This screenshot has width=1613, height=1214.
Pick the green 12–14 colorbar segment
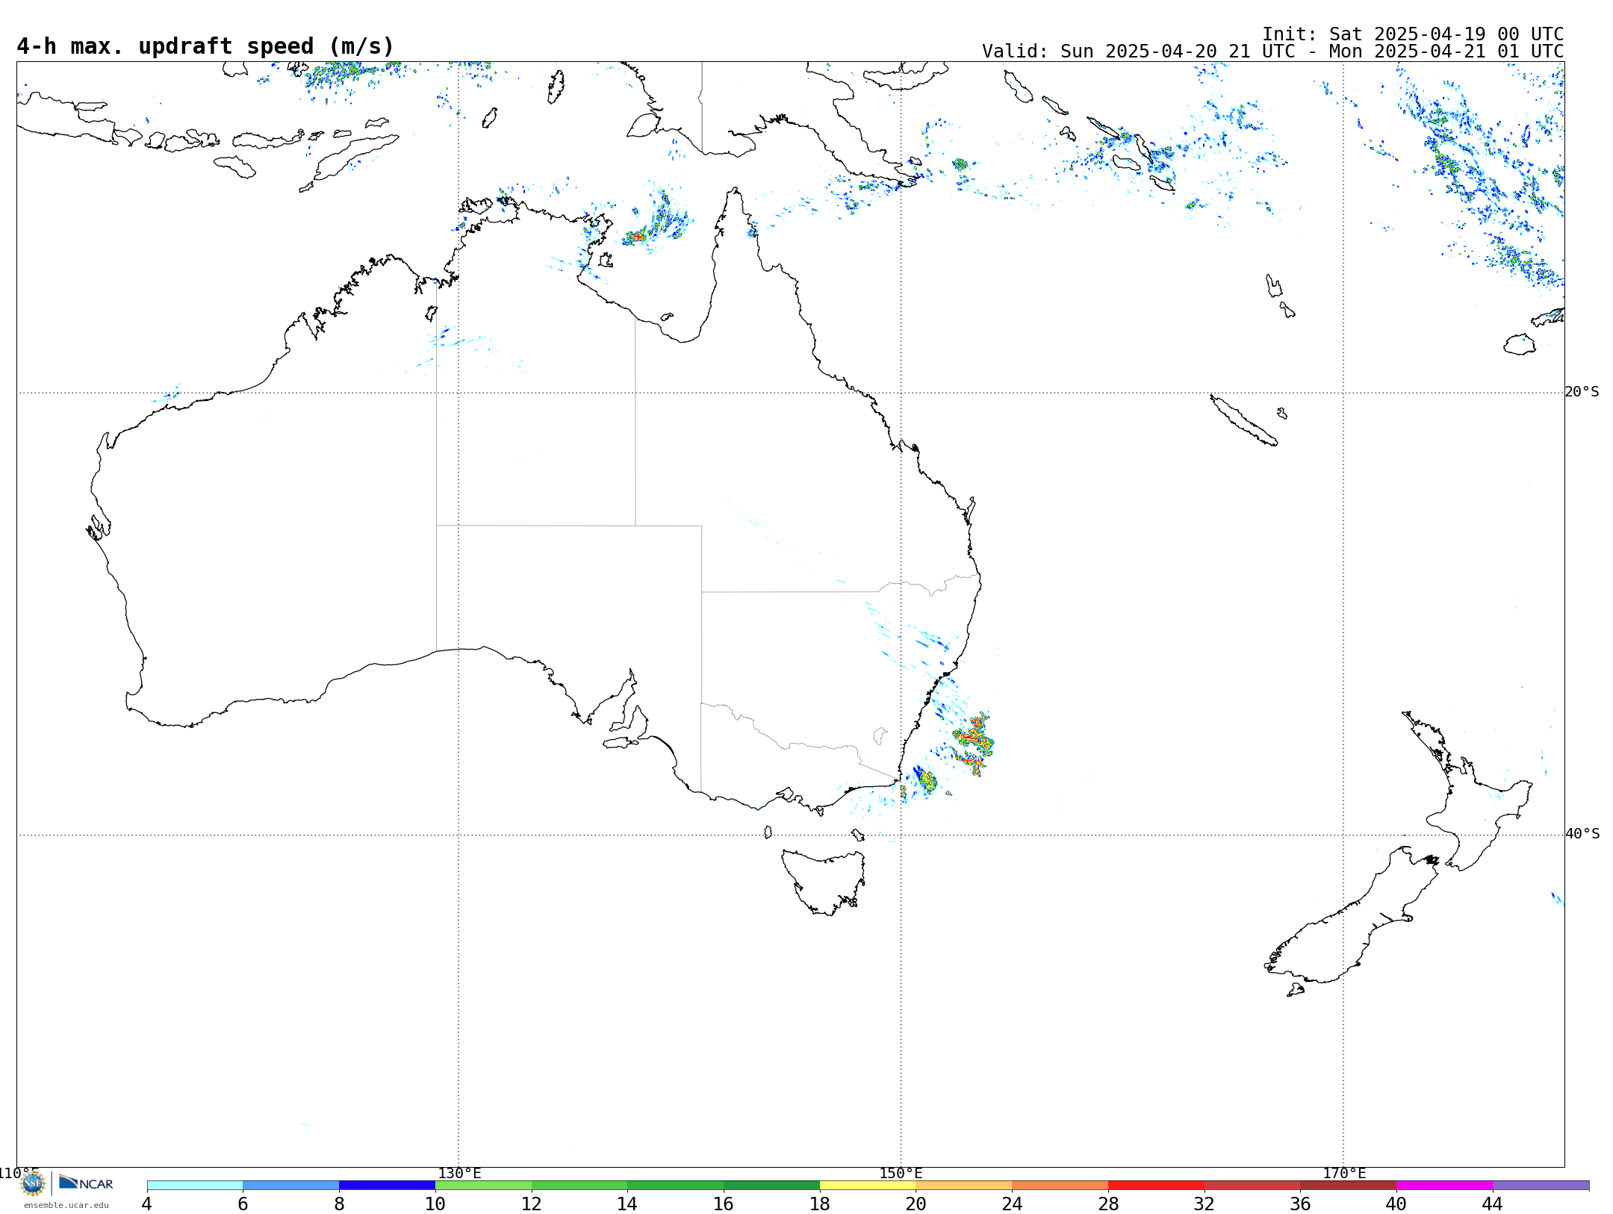pyautogui.click(x=579, y=1186)
